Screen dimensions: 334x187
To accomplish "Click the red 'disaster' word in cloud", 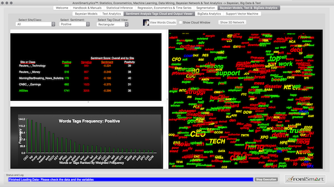I will [x=273, y=86].
